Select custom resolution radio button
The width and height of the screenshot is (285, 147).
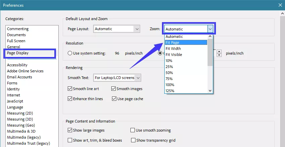coord(160,53)
